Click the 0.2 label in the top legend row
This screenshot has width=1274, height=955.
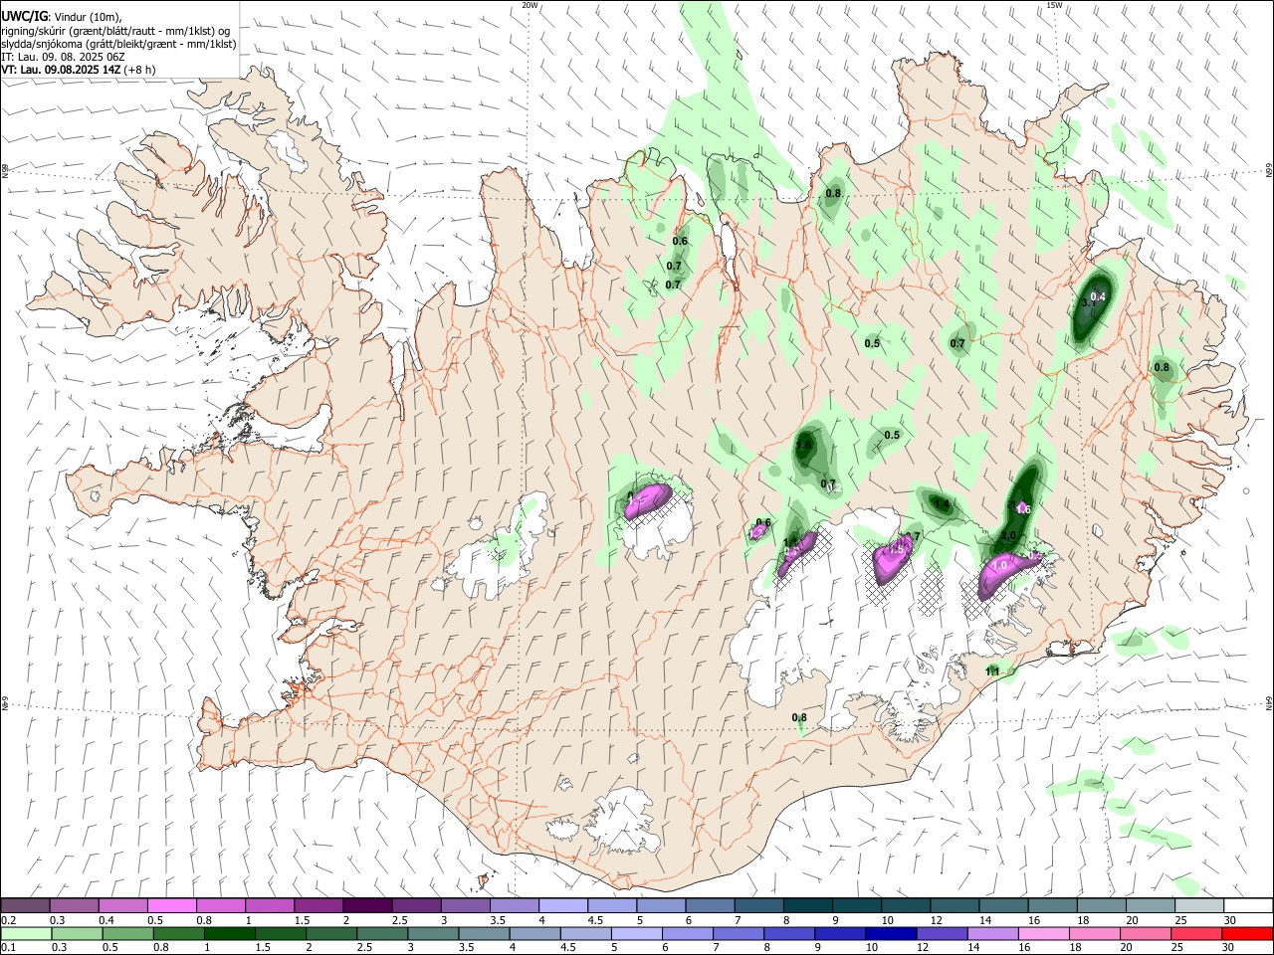8,920
